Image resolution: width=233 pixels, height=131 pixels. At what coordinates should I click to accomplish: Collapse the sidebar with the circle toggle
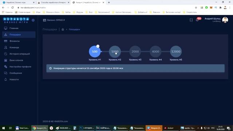(x=33, y=20)
